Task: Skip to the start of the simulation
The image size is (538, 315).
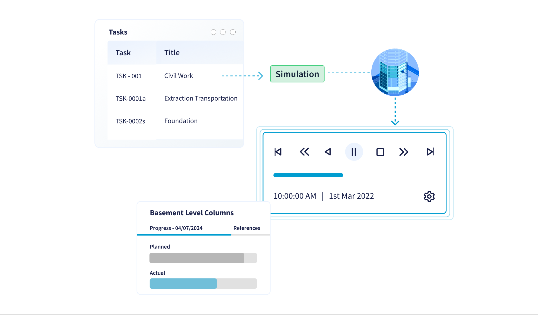Action: tap(278, 152)
